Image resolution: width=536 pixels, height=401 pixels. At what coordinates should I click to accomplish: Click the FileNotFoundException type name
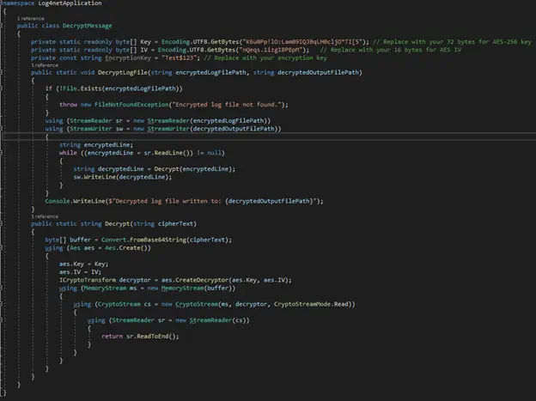(x=131, y=104)
